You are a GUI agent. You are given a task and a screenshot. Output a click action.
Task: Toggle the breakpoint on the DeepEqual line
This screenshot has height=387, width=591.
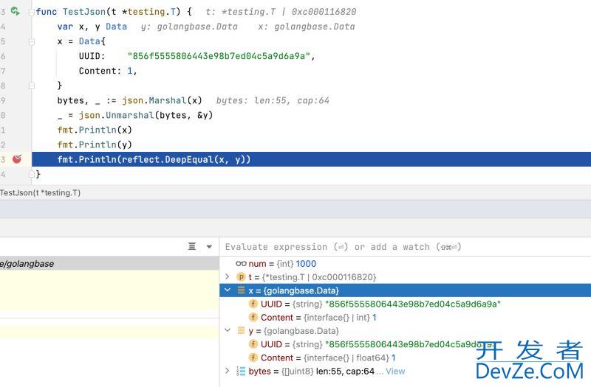coord(16,159)
